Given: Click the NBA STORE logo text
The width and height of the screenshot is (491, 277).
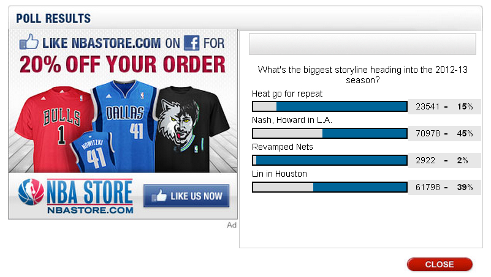Looking at the screenshot, I should pos(89,192).
